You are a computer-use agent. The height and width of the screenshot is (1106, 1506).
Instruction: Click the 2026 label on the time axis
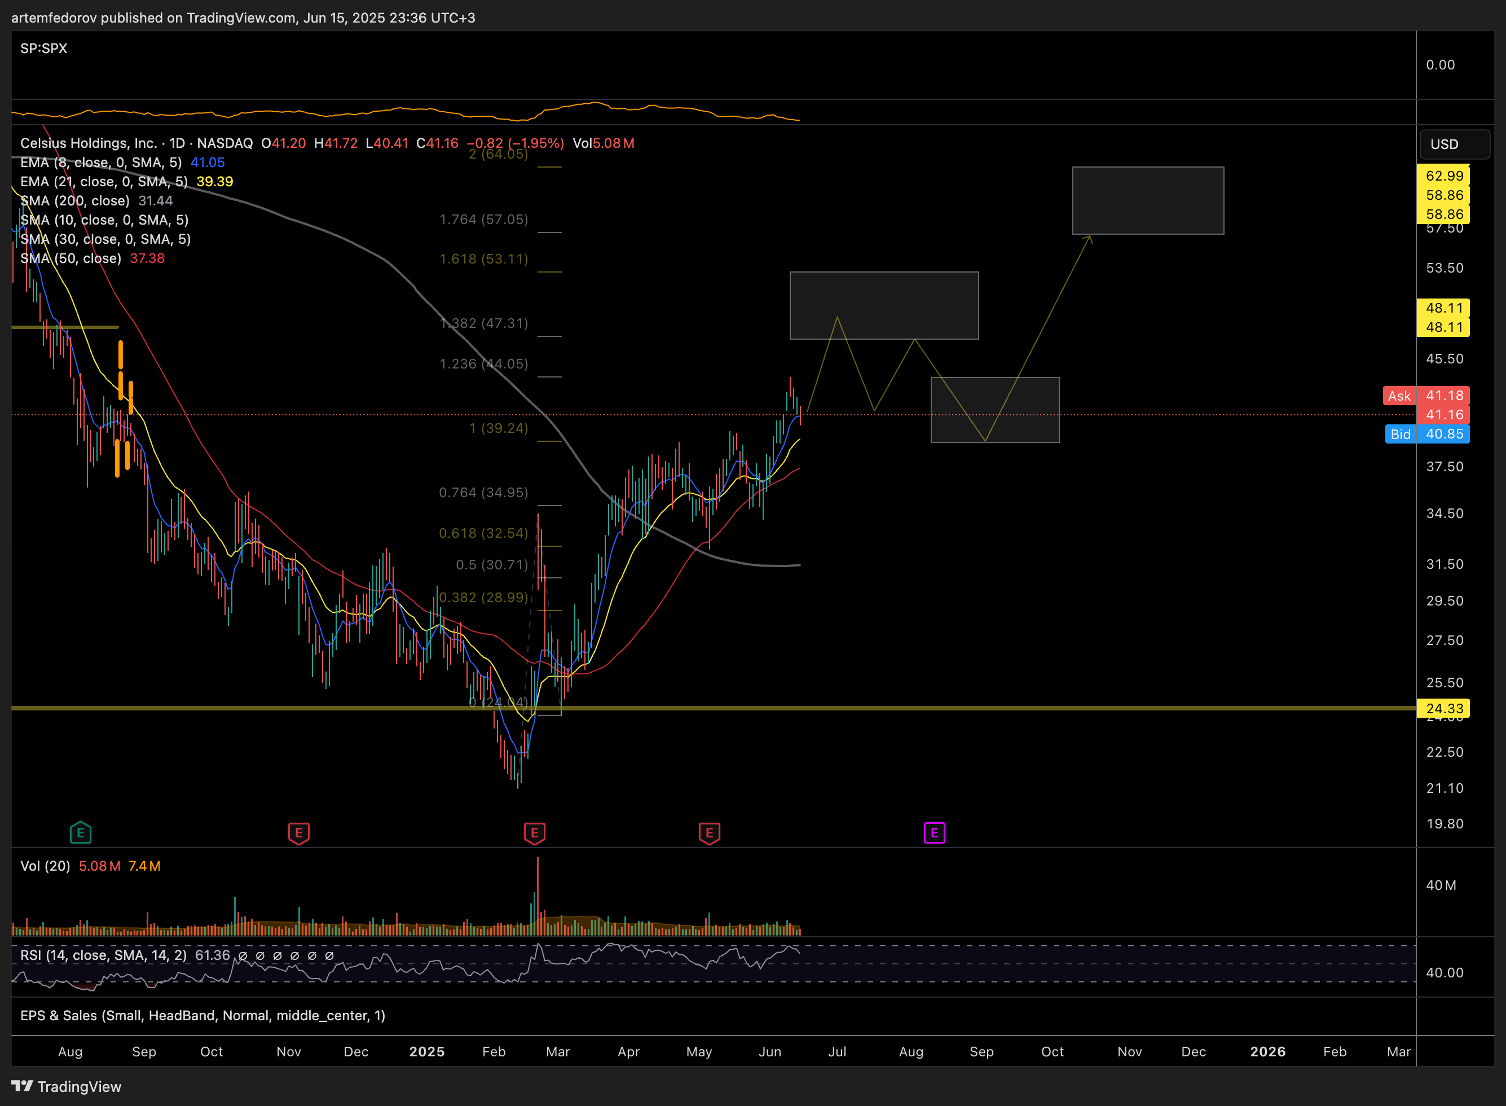click(1268, 1051)
